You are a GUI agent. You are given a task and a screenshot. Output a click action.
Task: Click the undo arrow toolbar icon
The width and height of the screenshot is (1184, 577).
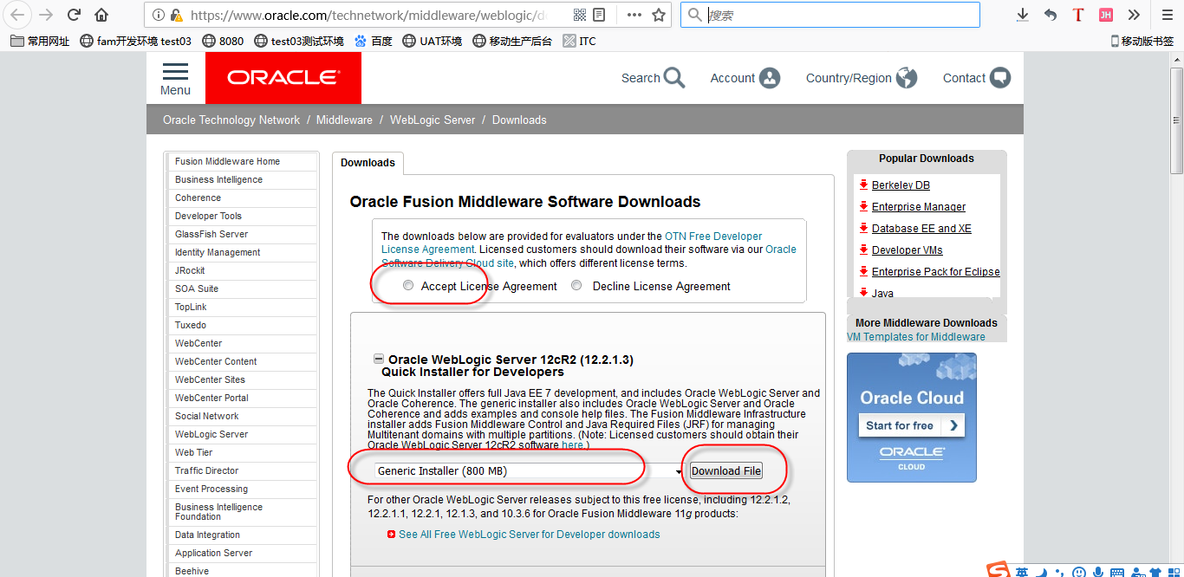pyautogui.click(x=1051, y=15)
